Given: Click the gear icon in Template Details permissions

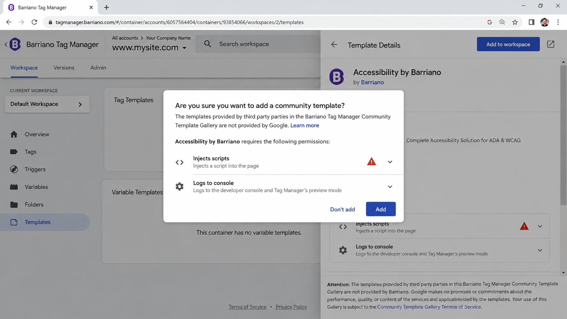Looking at the screenshot, I should 343,250.
